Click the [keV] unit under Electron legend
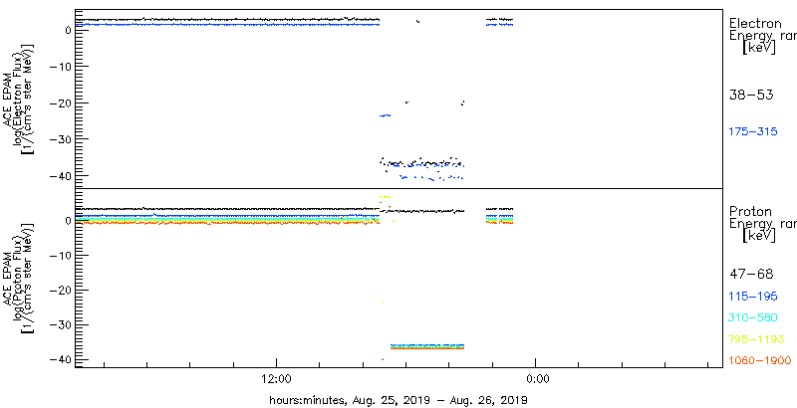Image resolution: width=797 pixels, height=408 pixels. tap(759, 48)
